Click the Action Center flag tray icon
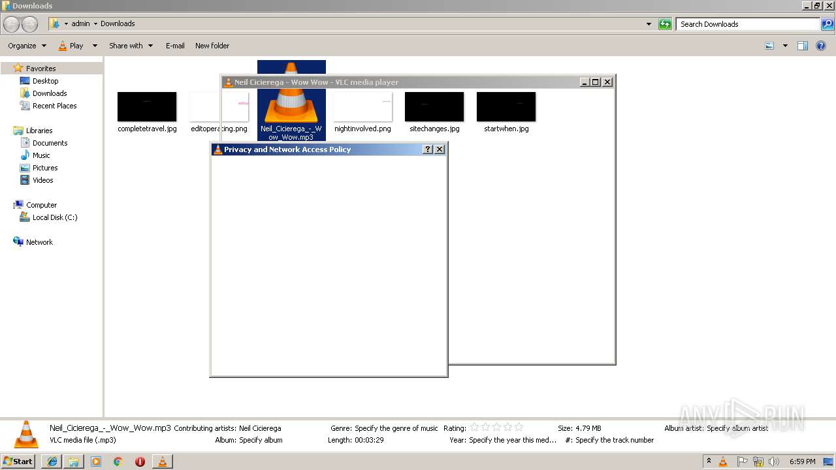The image size is (836, 470). (743, 462)
